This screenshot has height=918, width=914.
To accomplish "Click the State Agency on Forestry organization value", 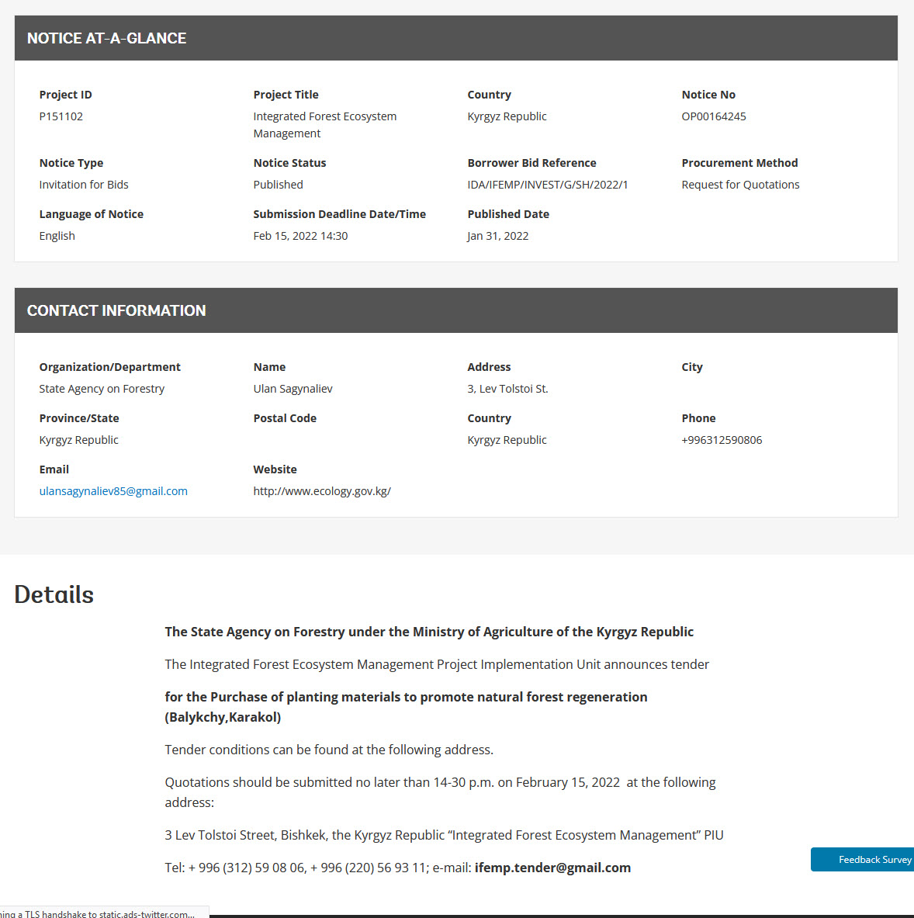I will pos(102,389).
